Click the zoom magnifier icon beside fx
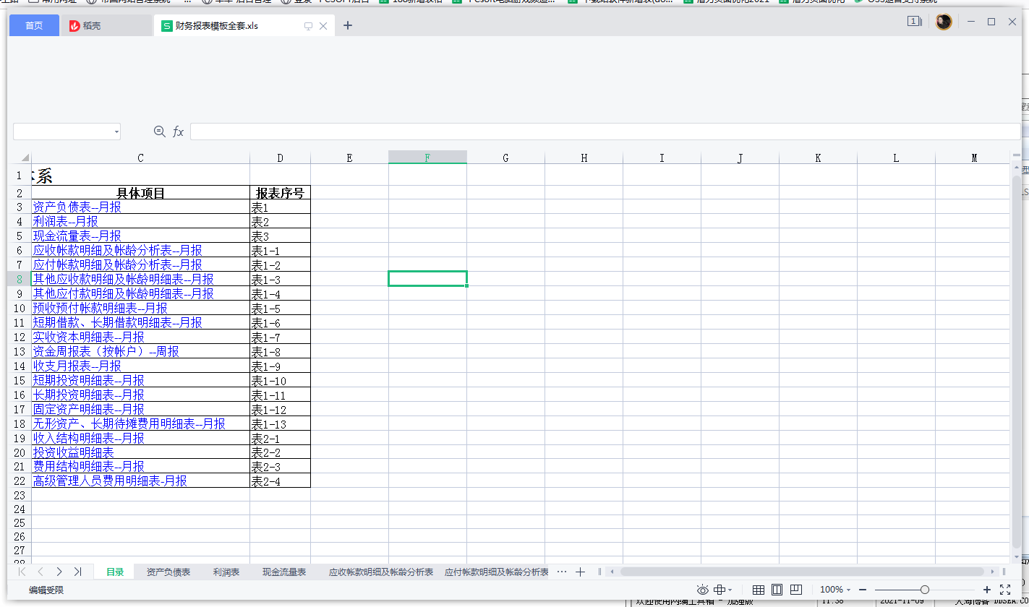 [160, 132]
